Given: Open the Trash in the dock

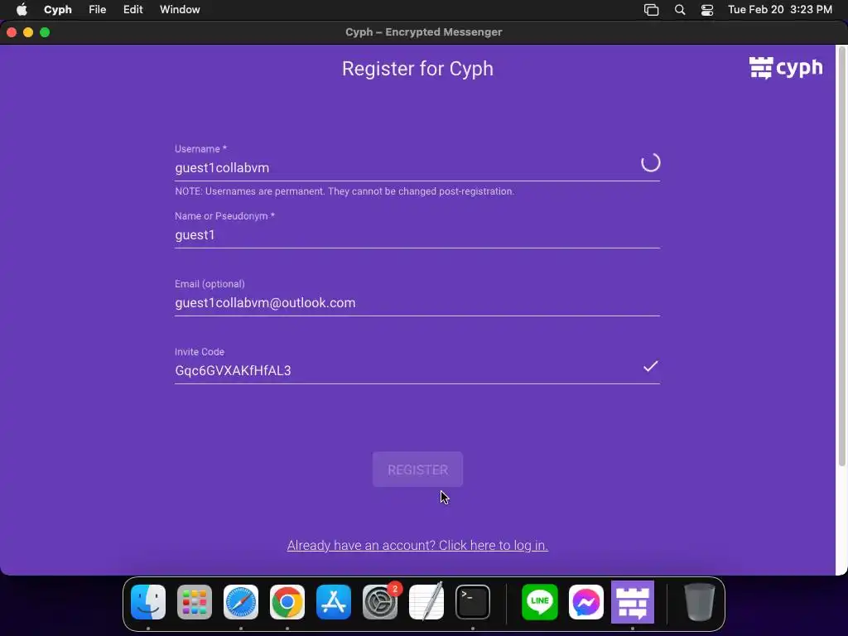Looking at the screenshot, I should (699, 602).
